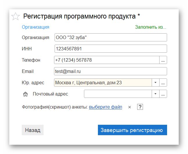The width and height of the screenshot is (188, 154).
Task: Open help via the question mark button
Action: pyautogui.click(x=140, y=107)
